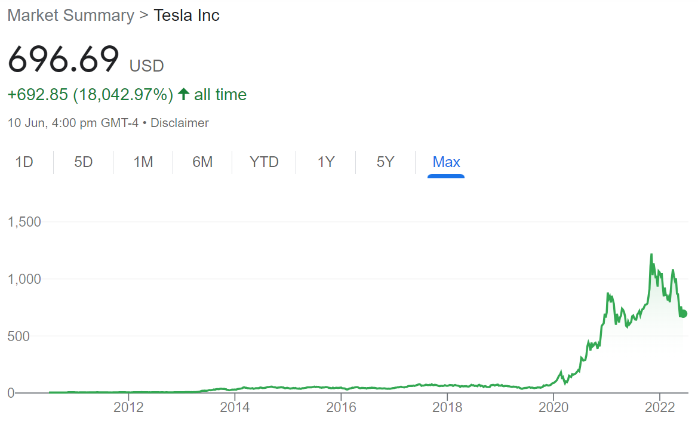Image resolution: width=698 pixels, height=424 pixels.
Task: Click the Tesla Inc title
Action: pyautogui.click(x=186, y=15)
